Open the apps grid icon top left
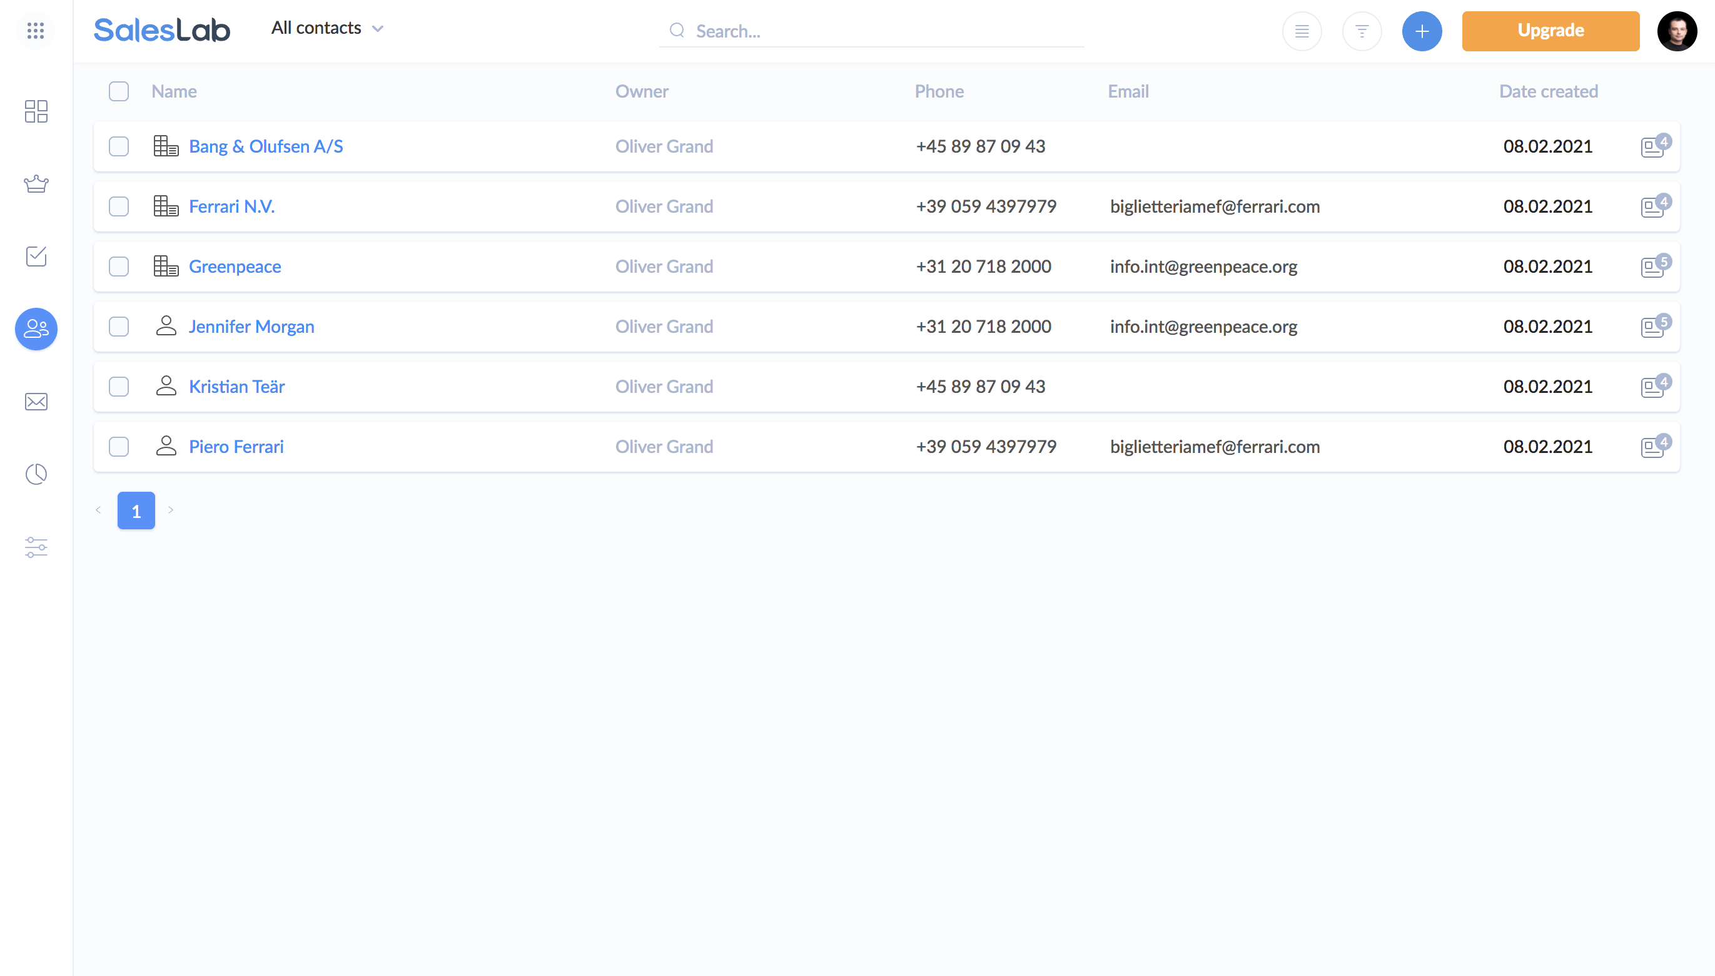Viewport: 1715px width, 976px height. [x=36, y=30]
